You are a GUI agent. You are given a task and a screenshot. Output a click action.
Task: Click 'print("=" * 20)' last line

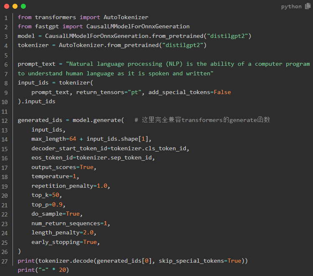43,270
